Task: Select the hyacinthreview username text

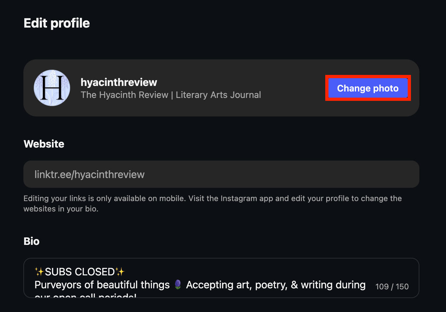Action: (119, 82)
